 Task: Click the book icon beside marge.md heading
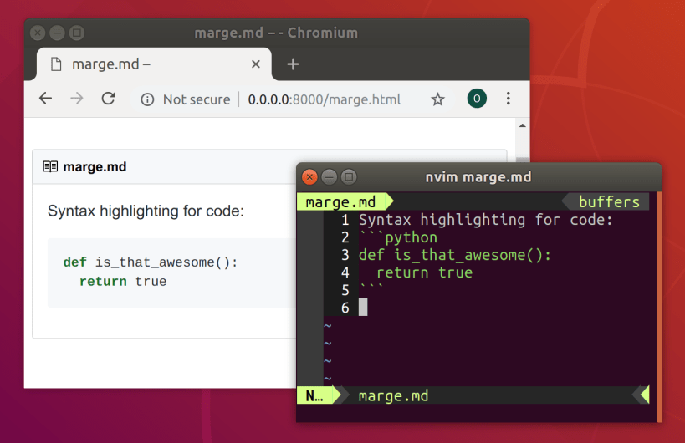tap(50, 166)
